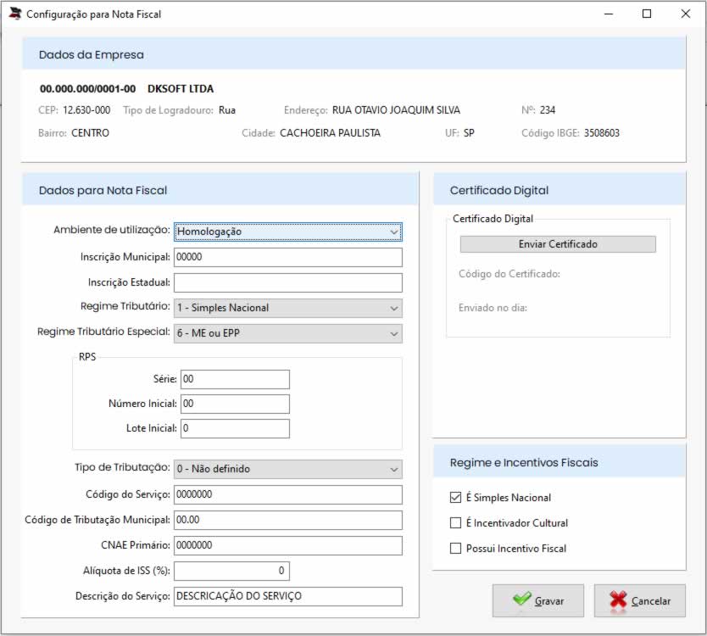707x636 pixels.
Task: Click into the Lote Inicial field
Action: 235,428
